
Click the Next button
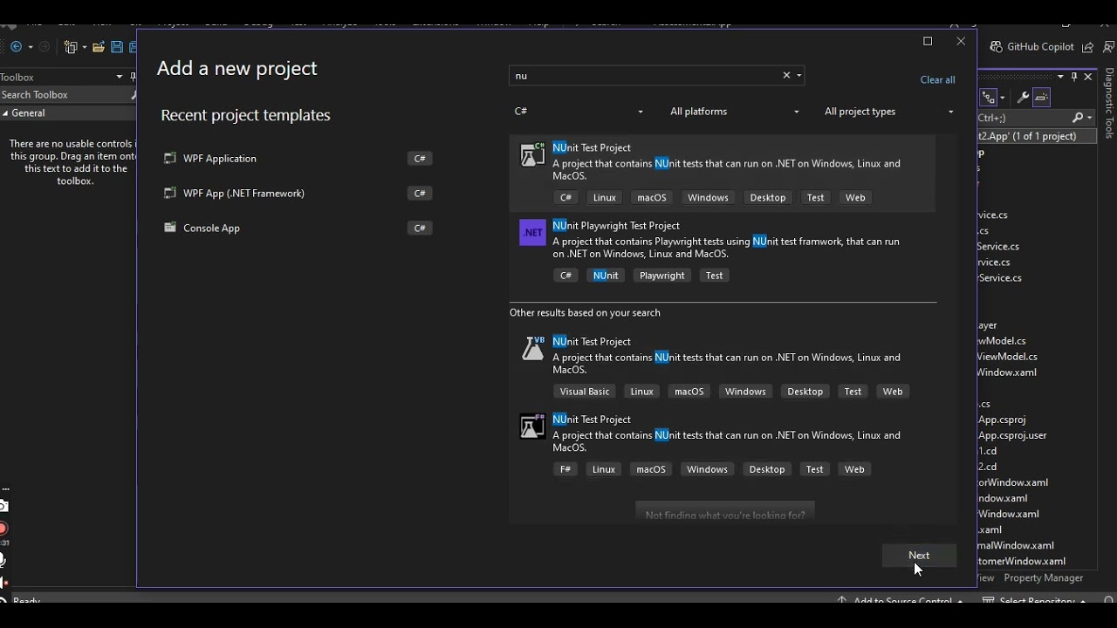point(919,556)
